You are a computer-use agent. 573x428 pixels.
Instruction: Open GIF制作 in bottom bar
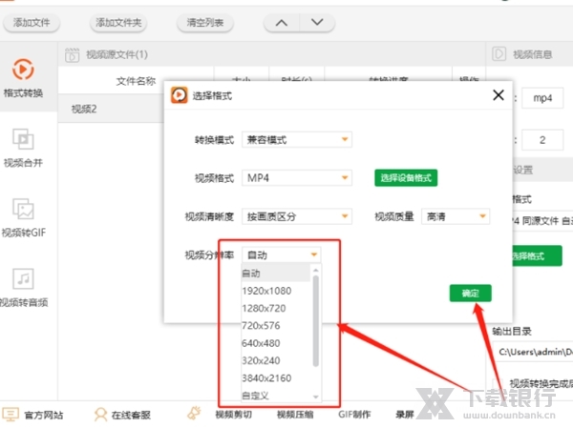point(354,415)
